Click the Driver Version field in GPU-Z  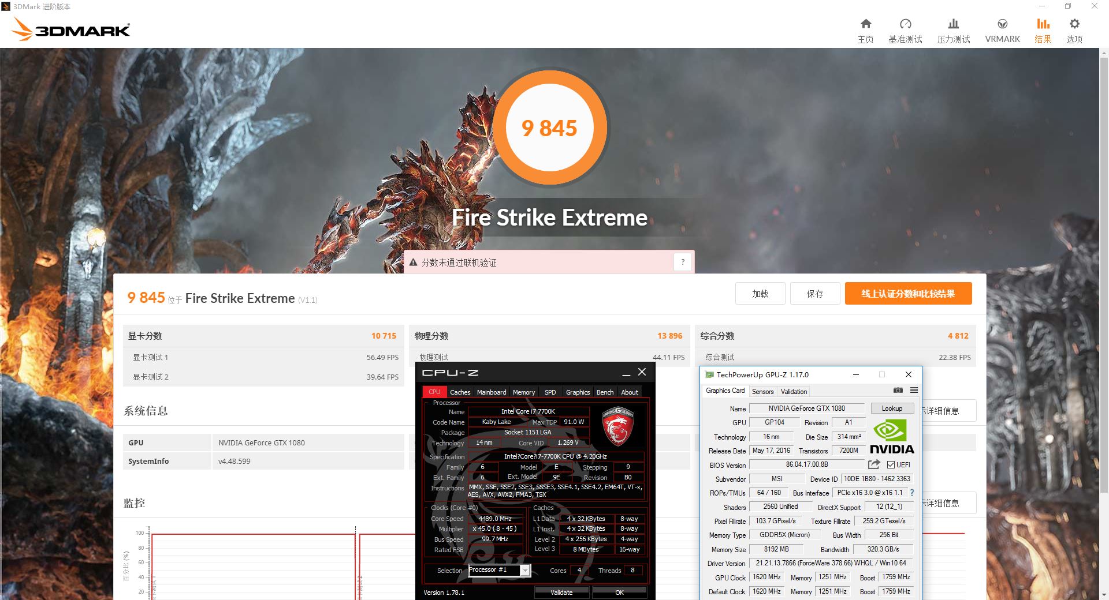[x=831, y=562]
